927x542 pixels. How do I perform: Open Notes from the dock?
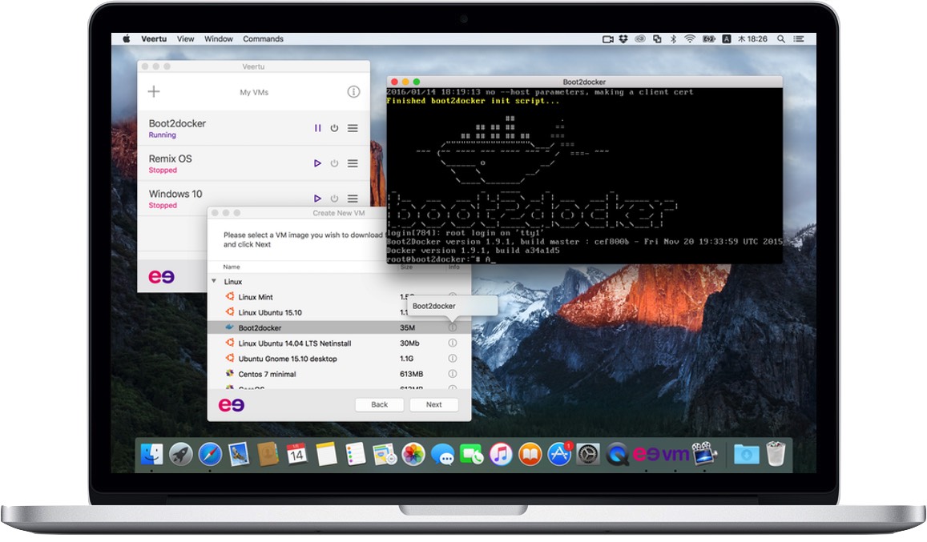point(326,455)
